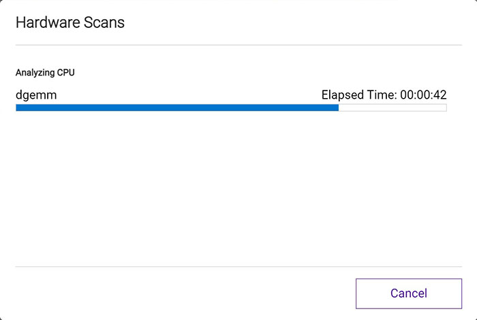Click the far left start of the progress bar
This screenshot has width=477, height=320.
pyautogui.click(x=18, y=108)
